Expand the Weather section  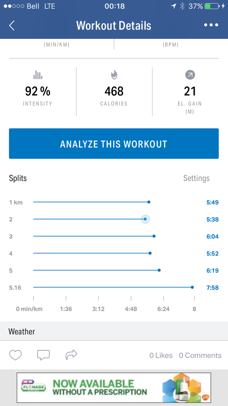pos(22,331)
